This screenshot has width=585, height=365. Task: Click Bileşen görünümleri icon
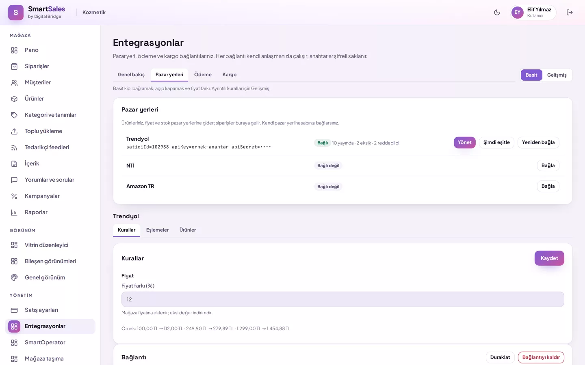tap(14, 262)
